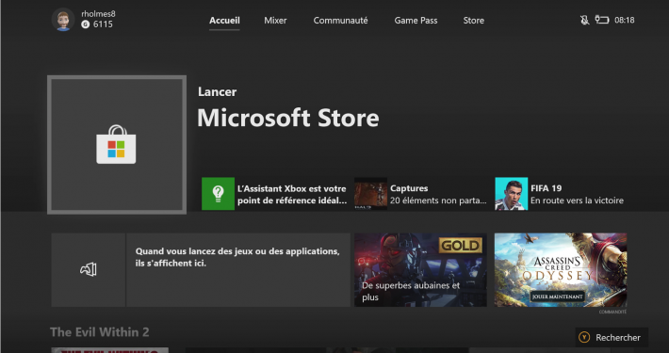669x353 pixels.
Task: Switch to the Mixer tab
Action: (x=275, y=21)
